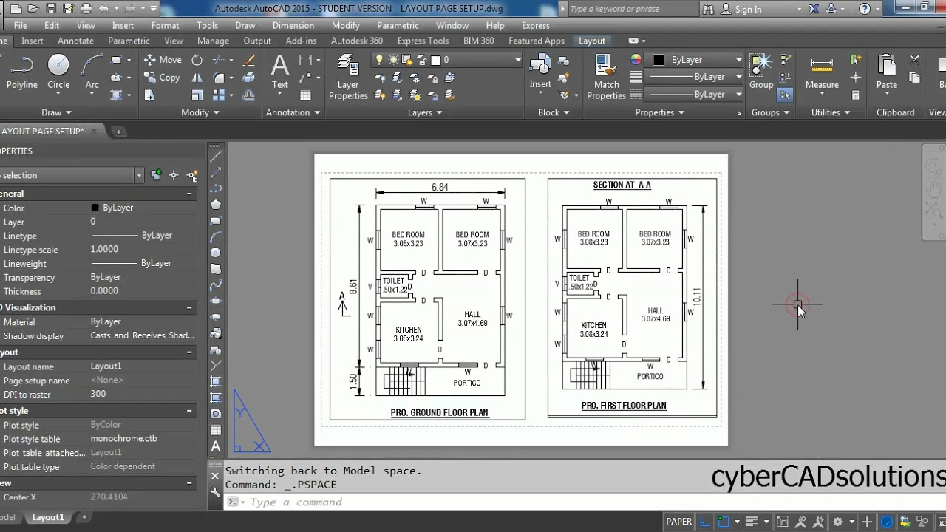Click the Cut scissors icon
Viewport: 946px width, 532px height.
915,60
